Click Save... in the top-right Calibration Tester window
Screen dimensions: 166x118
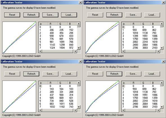pyautogui.click(x=133, y=15)
